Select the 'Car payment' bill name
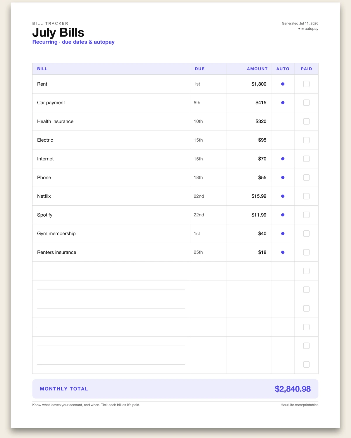This screenshot has width=351, height=438. 51,103
